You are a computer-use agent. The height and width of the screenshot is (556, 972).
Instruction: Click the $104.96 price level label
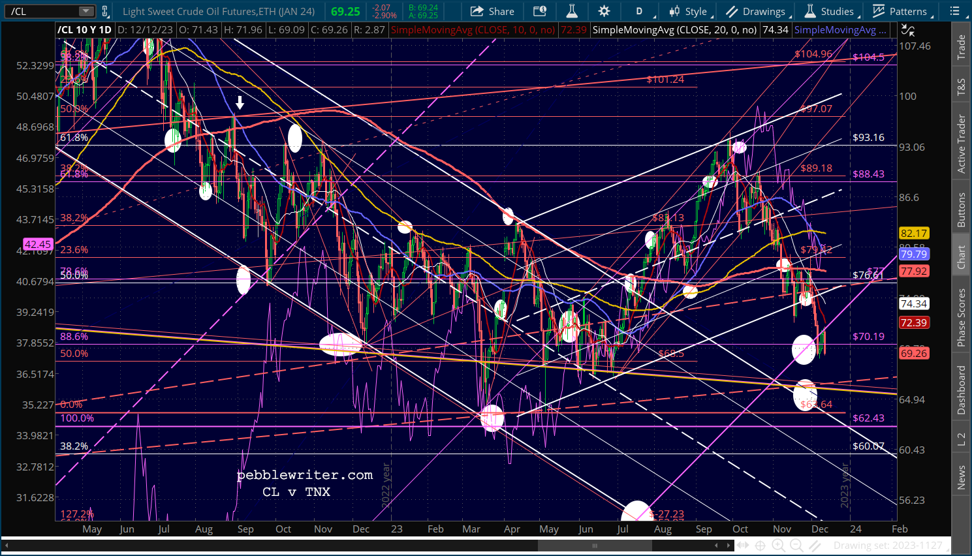pyautogui.click(x=813, y=54)
